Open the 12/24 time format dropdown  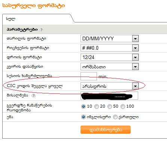(x=110, y=57)
